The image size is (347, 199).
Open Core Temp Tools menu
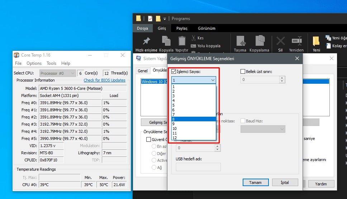(51, 63)
